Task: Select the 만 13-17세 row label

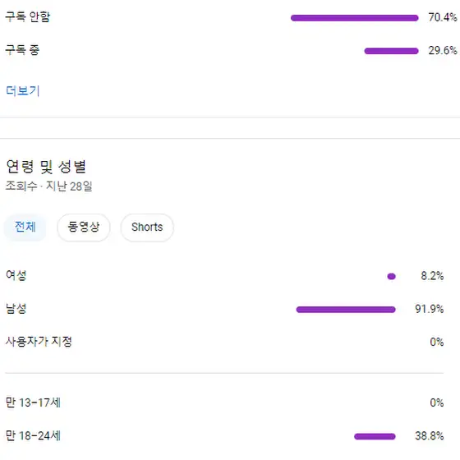Action: (x=33, y=402)
